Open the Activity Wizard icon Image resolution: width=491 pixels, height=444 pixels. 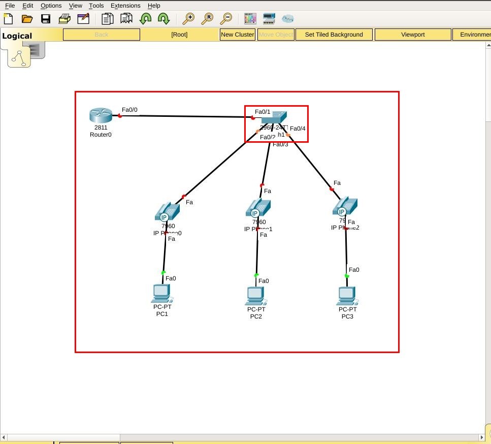click(x=83, y=18)
